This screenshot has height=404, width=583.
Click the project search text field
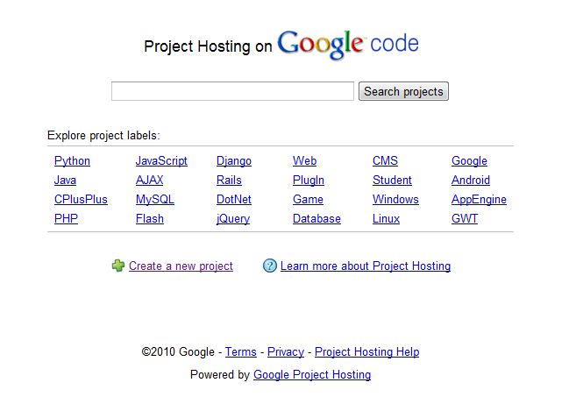[x=232, y=91]
